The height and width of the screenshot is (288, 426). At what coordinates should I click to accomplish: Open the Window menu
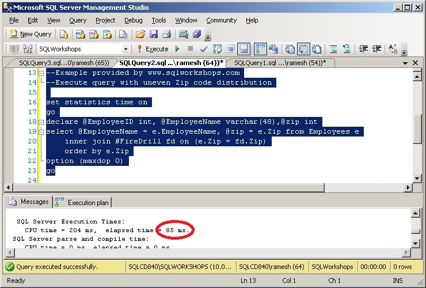[x=186, y=20]
